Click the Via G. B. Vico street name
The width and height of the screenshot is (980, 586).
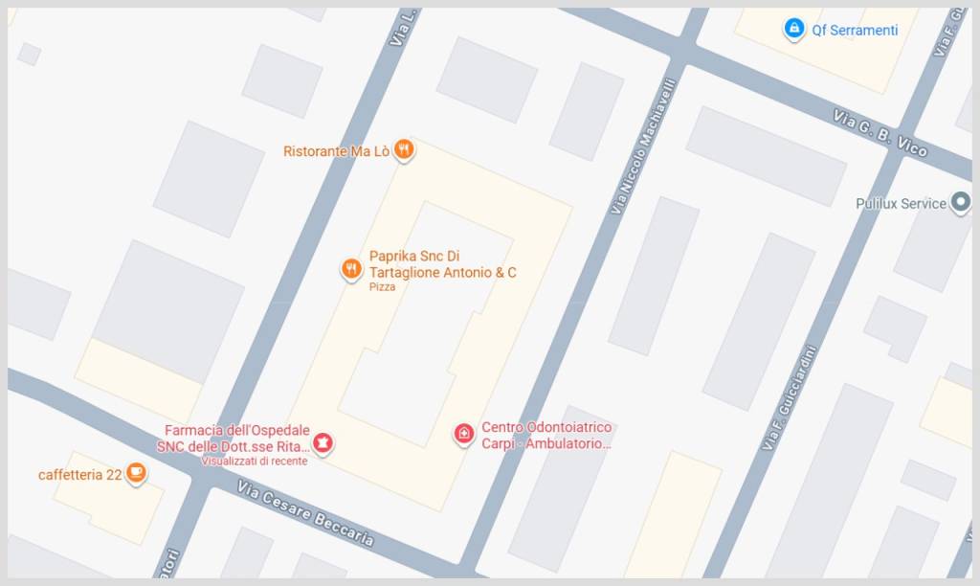tap(880, 132)
